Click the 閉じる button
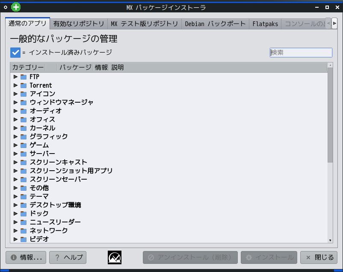 click(319, 257)
